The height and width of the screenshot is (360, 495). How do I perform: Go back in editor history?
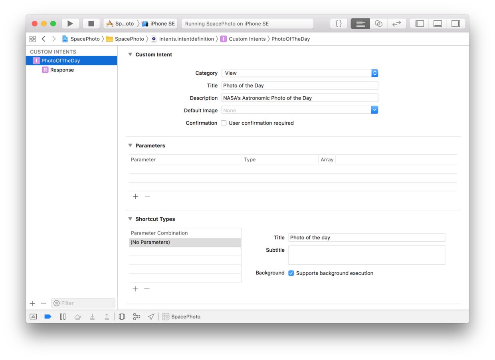click(x=44, y=39)
